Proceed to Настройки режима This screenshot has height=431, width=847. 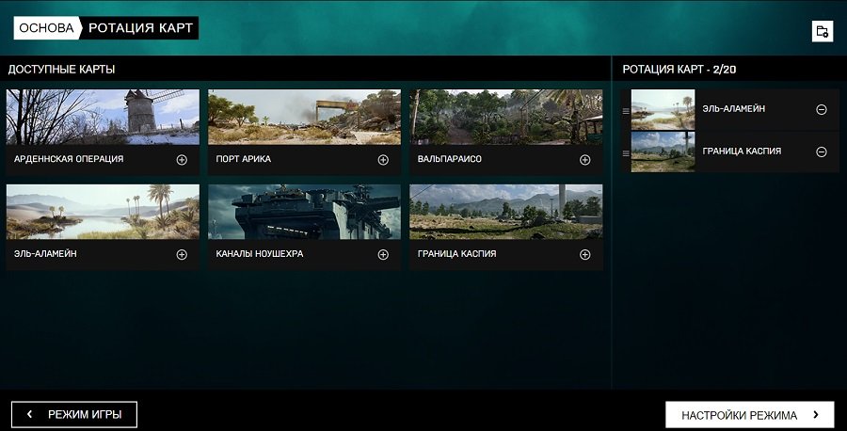[749, 415]
